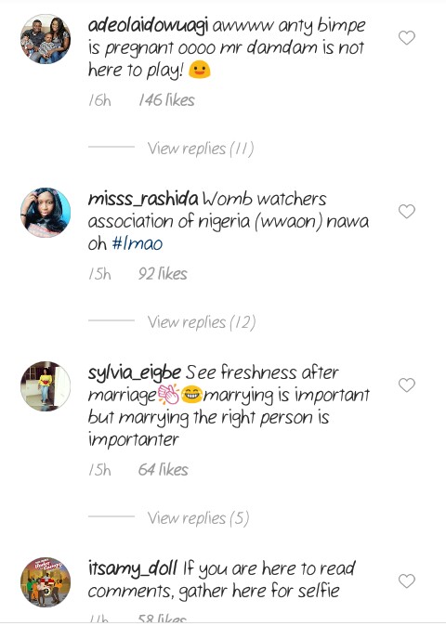446x639 pixels.
Task: Open the sylvia_eigbe username link
Action: coord(135,373)
